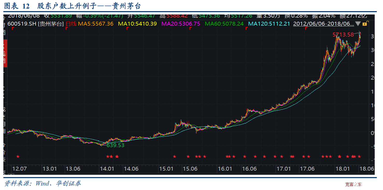Viewport: 383px width, 190px height.
Task: Click the red flag marker above 12.07
Action: [13, 28]
